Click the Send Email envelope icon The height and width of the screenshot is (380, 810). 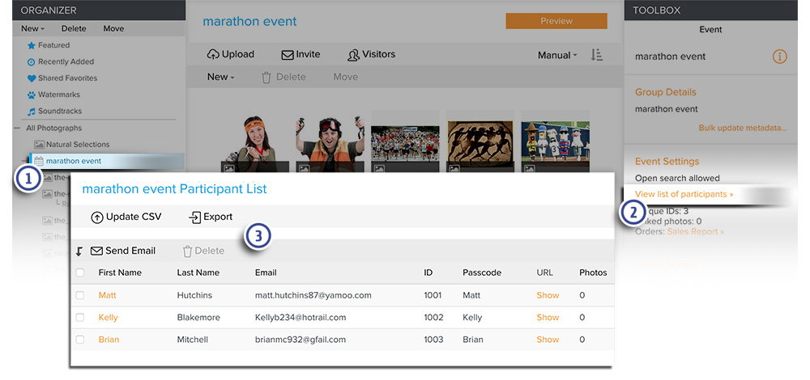click(x=96, y=251)
